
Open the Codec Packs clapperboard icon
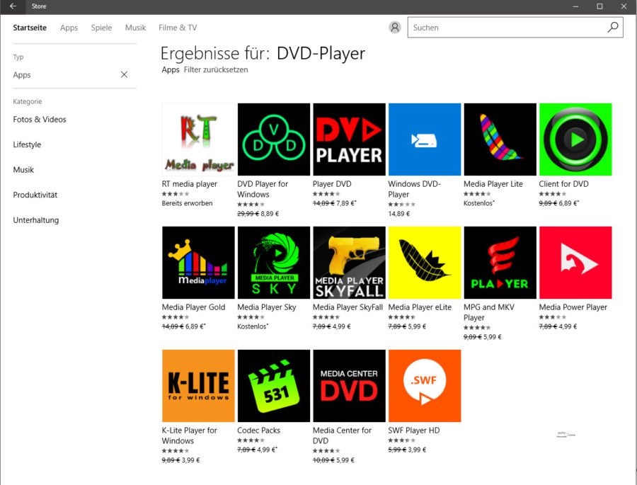[274, 386]
